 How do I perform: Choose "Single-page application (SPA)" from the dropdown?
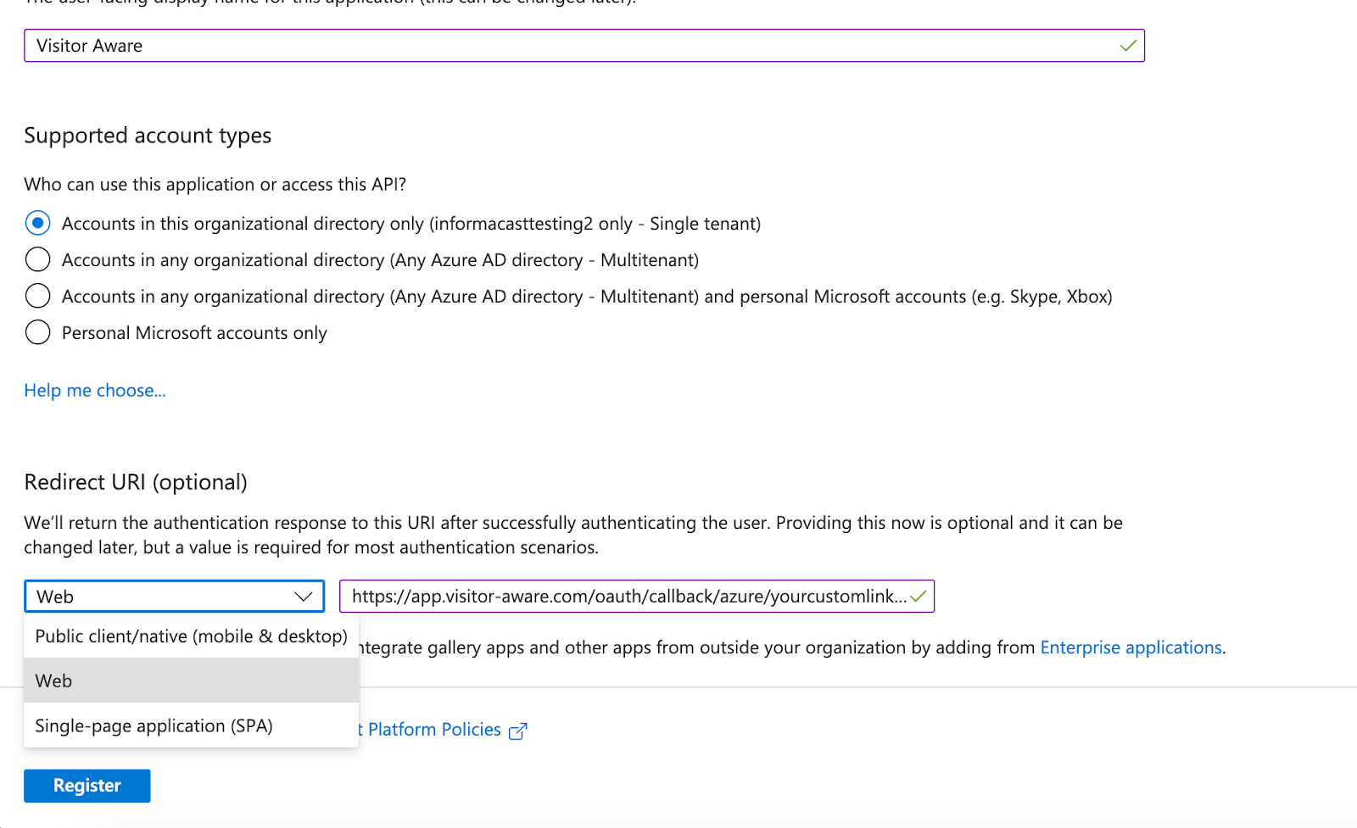tap(153, 725)
